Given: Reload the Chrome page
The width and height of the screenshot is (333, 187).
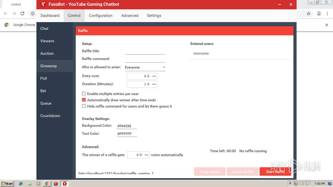Looking at the screenshot, I should click(x=22, y=14).
